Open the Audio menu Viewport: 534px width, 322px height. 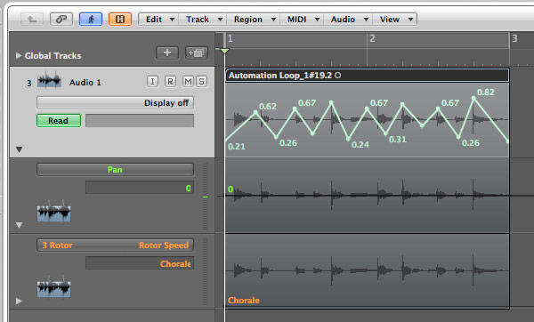pos(349,20)
